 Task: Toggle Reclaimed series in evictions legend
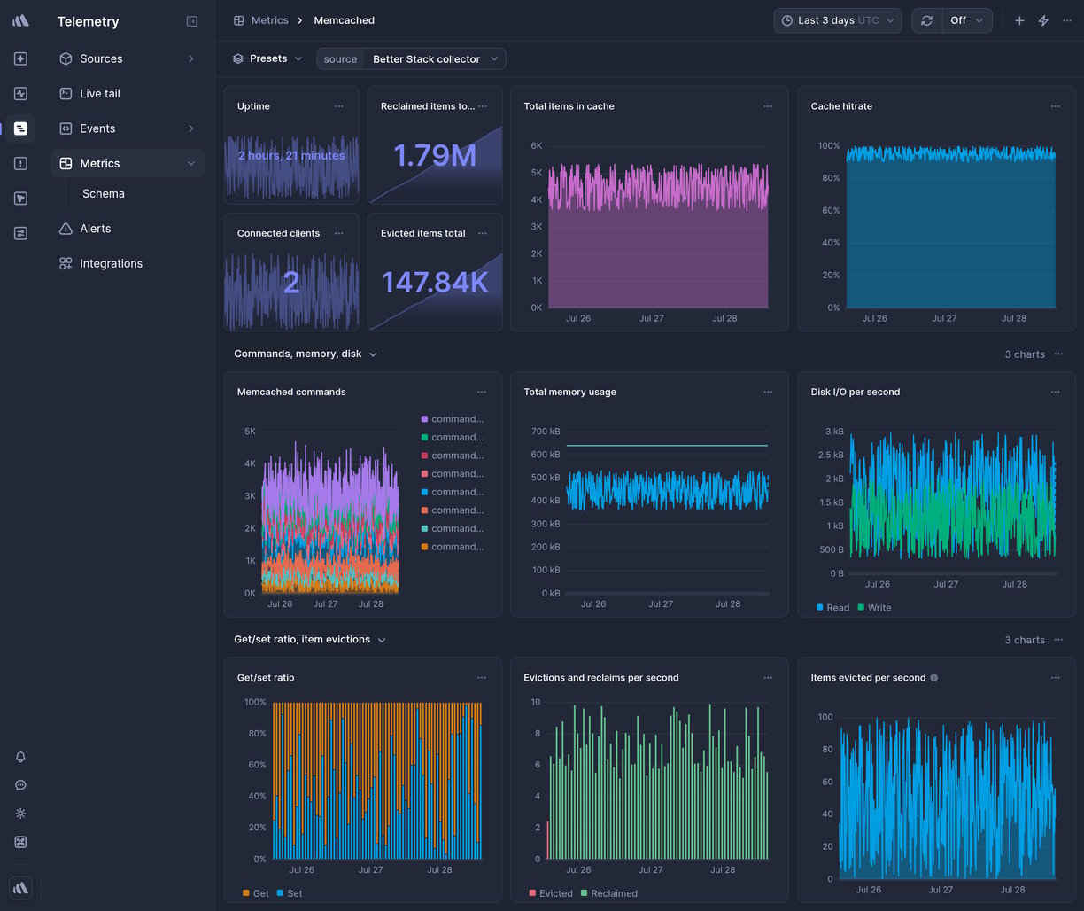[609, 893]
